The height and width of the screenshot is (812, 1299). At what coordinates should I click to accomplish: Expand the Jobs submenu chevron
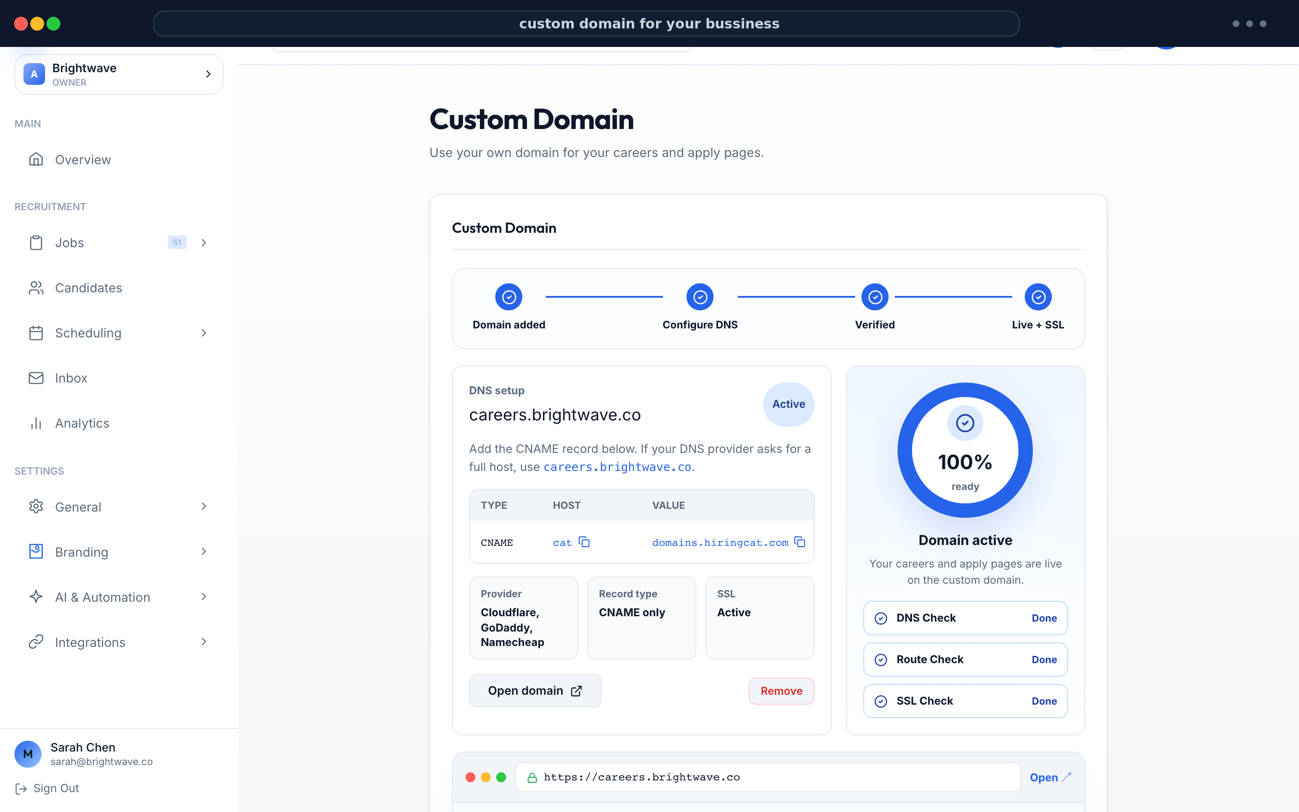click(x=204, y=243)
